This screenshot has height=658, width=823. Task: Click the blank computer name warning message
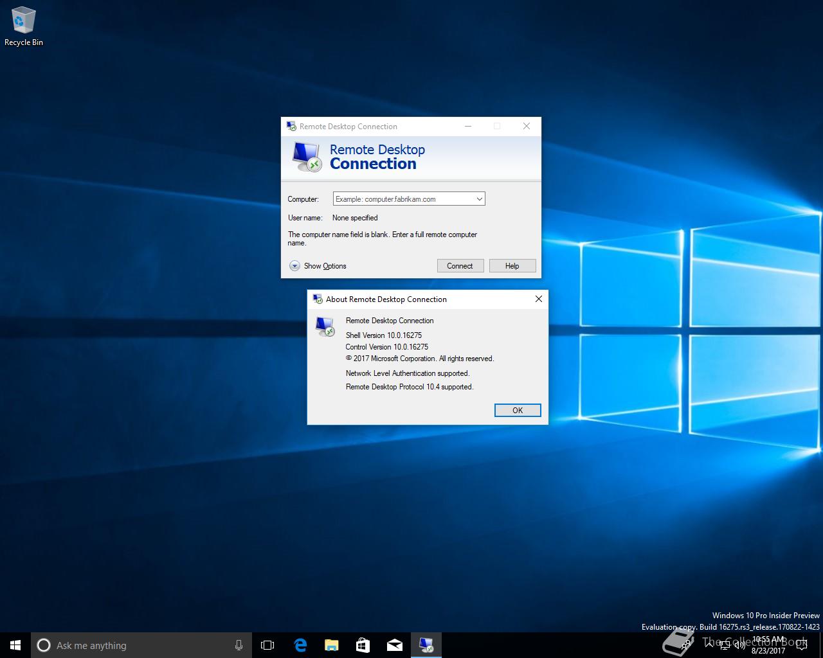coord(383,239)
